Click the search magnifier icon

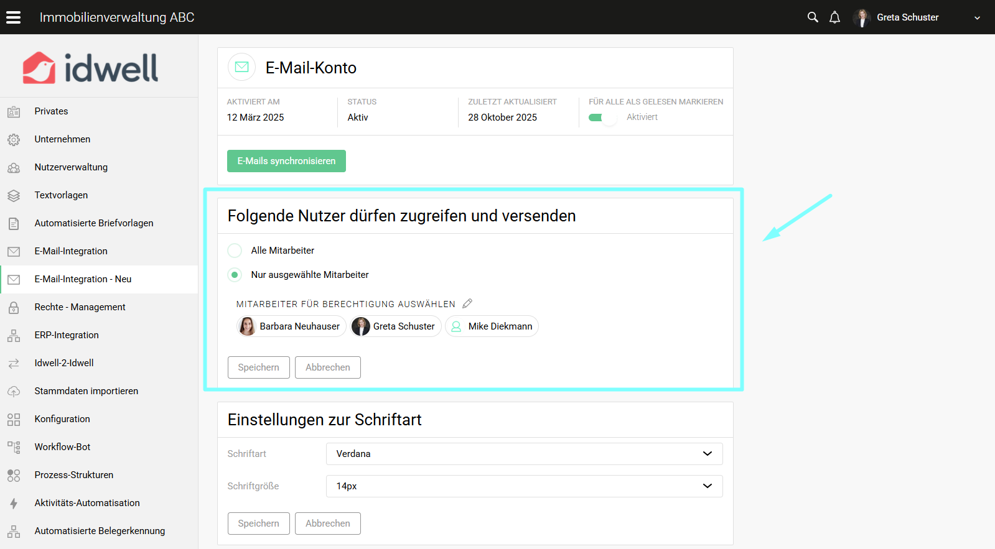click(812, 17)
